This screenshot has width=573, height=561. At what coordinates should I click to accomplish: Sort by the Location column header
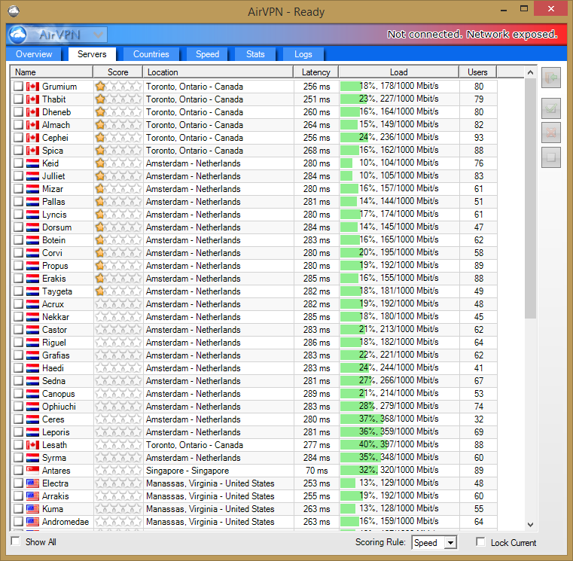[218, 72]
